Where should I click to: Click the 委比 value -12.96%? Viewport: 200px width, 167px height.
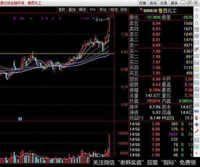[x=153, y=17]
